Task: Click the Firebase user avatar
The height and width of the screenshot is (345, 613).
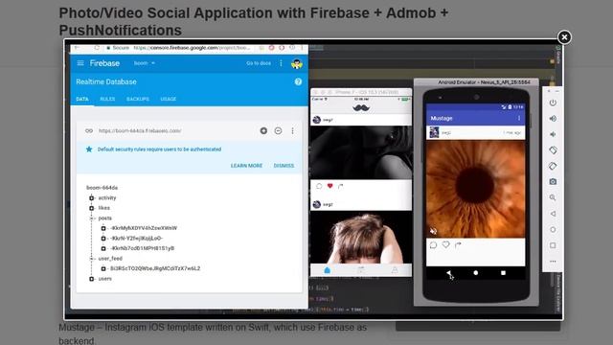Action: point(297,63)
